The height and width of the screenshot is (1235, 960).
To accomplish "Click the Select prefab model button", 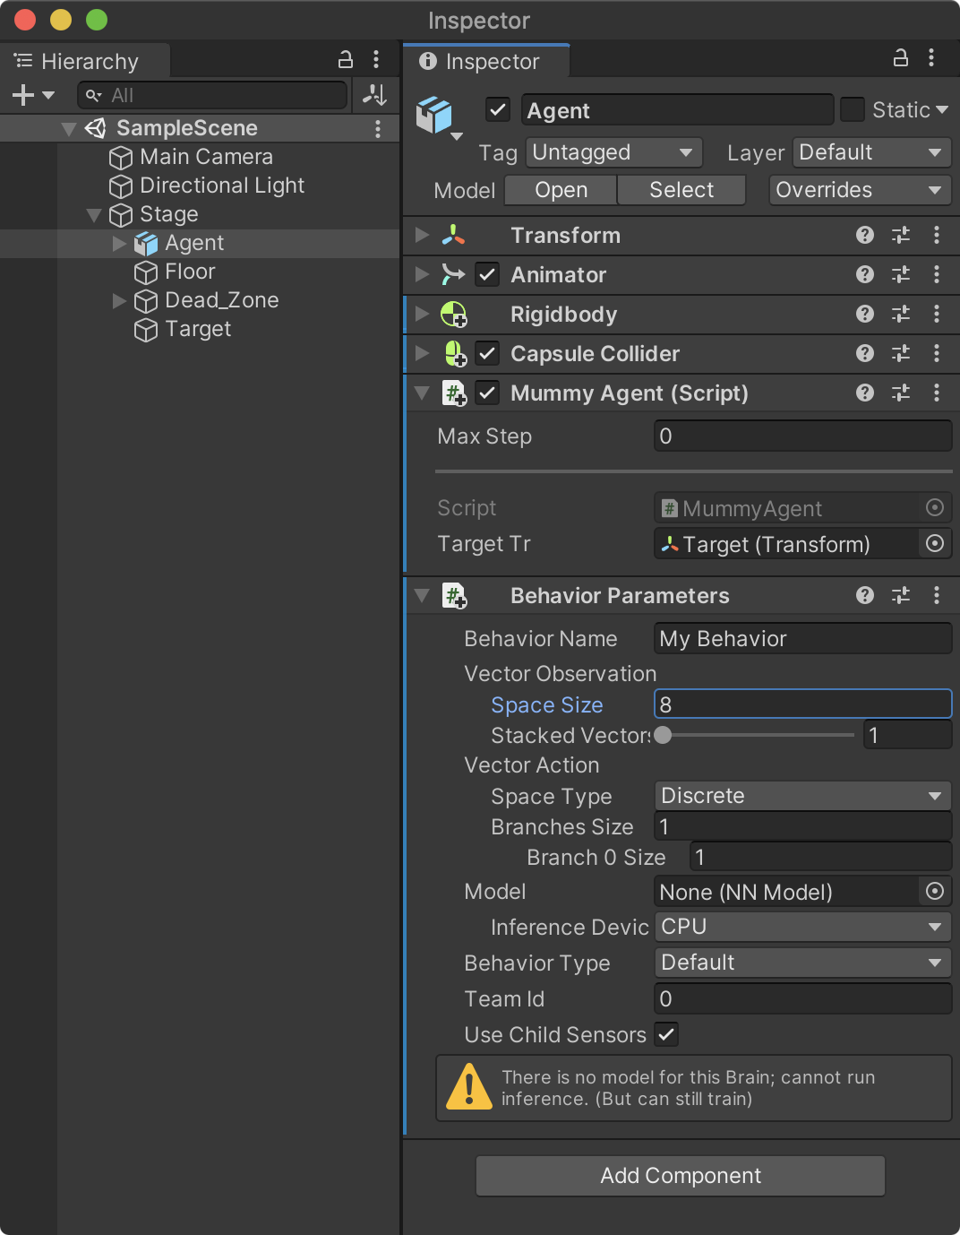I will pyautogui.click(x=681, y=190).
